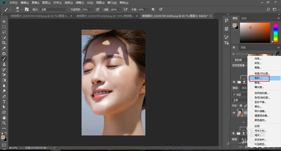Switch to the 调整 (Adjustments) tab
Viewport: 281px width, 151px height.
click(243, 47)
